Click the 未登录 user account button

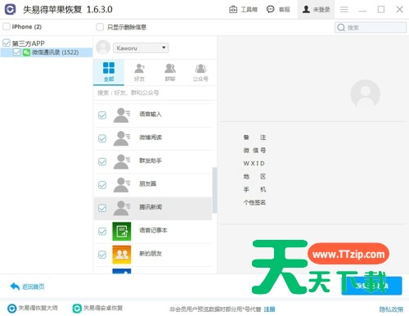tap(316, 10)
